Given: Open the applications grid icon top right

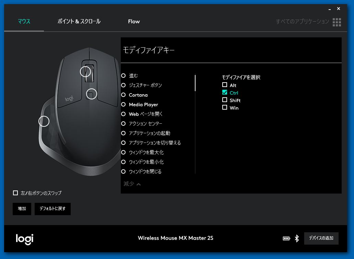Looking at the screenshot, I should (x=337, y=22).
